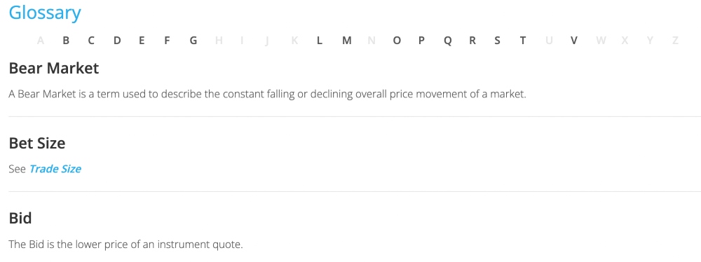Jump to glossary letter M

(x=346, y=41)
